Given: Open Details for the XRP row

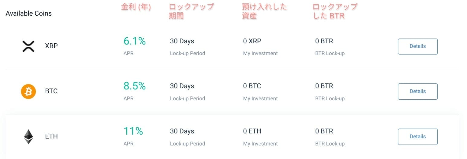Looking at the screenshot, I should tap(418, 46).
